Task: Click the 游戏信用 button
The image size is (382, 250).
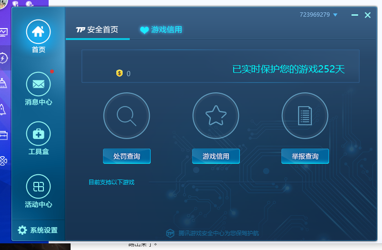Action: (x=216, y=156)
